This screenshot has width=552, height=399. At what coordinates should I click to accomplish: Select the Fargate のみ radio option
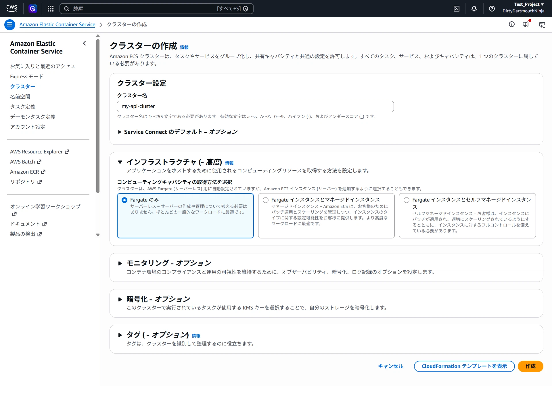pos(124,200)
